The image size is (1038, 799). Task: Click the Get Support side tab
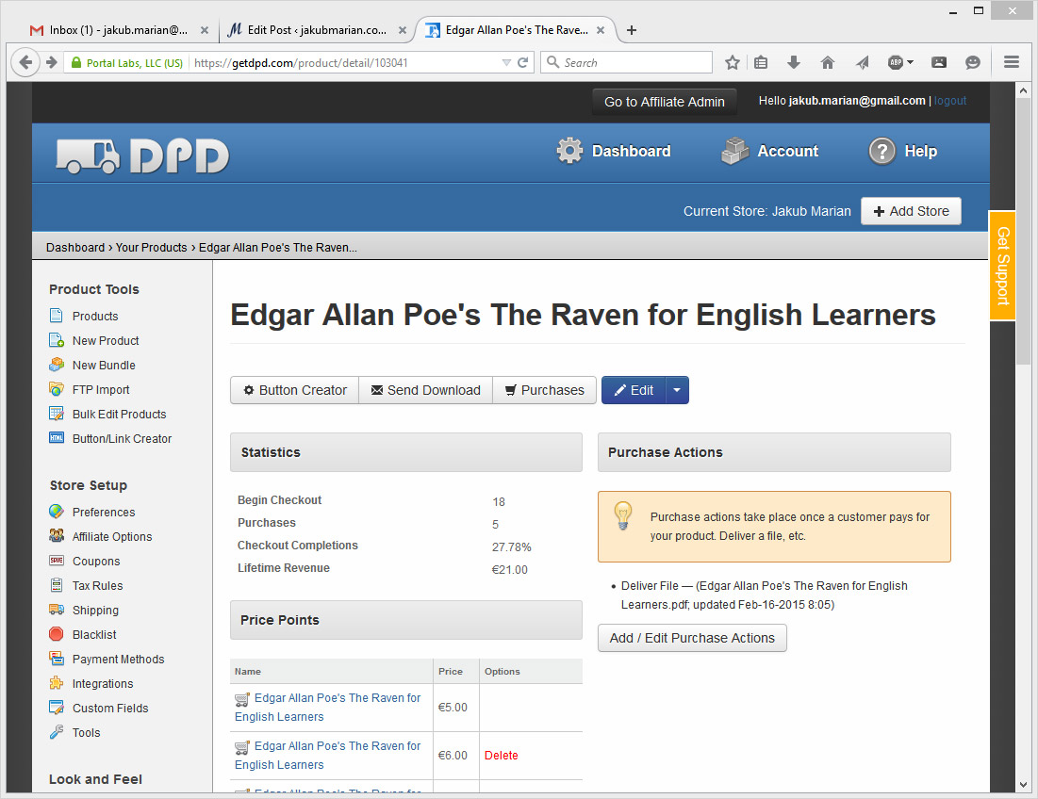[1002, 265]
